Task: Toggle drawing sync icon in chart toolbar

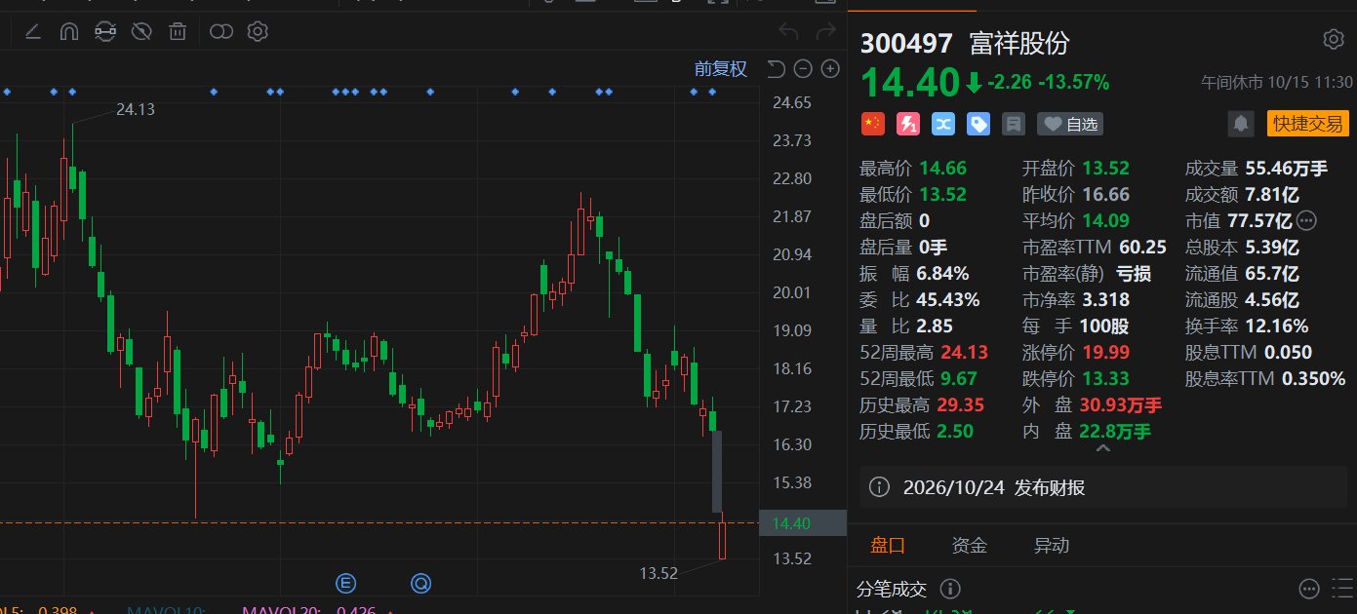Action: (104, 32)
